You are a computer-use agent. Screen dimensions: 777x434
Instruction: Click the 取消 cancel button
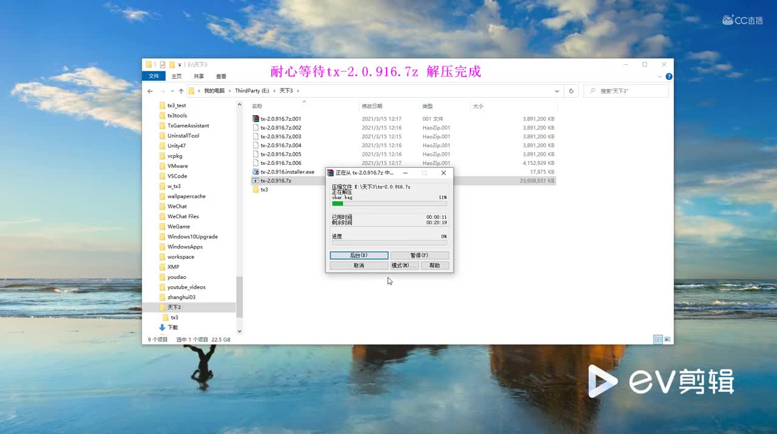[x=359, y=265]
